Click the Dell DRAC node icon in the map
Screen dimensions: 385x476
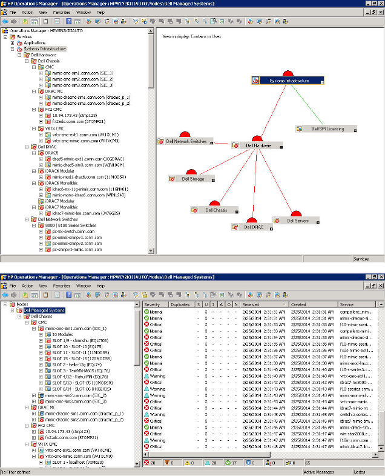(x=235, y=227)
